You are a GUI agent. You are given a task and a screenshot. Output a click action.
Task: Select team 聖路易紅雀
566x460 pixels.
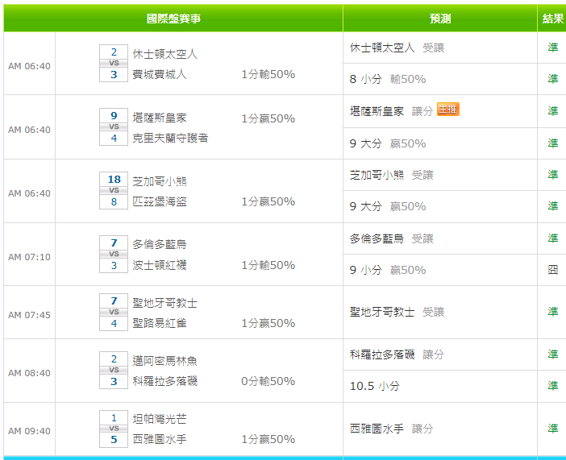point(159,323)
